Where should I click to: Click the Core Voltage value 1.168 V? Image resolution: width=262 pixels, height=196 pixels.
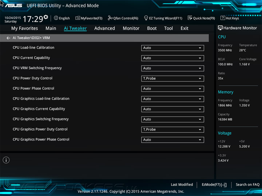tap(244, 64)
